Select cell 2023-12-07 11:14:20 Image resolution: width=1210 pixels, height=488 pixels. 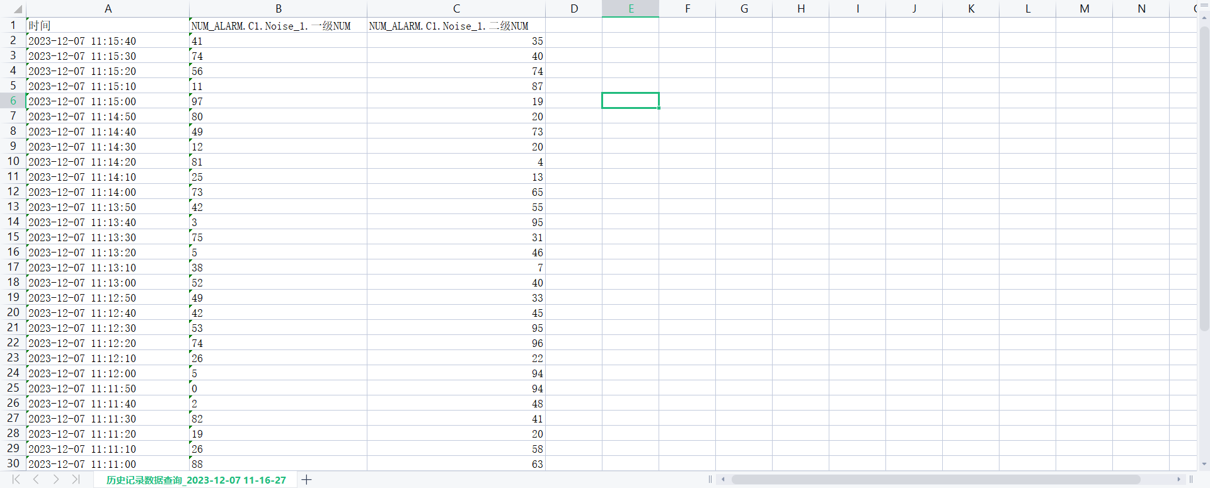(x=108, y=161)
